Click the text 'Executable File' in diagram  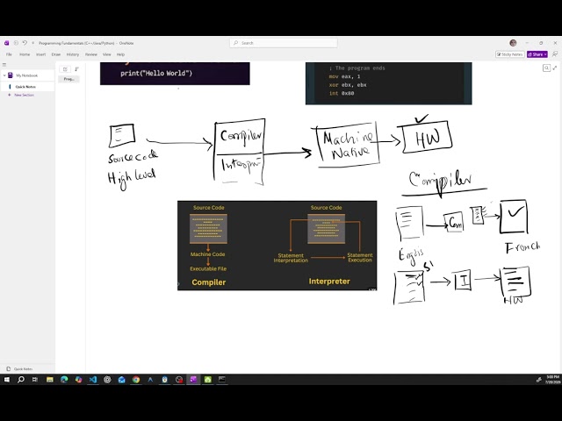208,268
